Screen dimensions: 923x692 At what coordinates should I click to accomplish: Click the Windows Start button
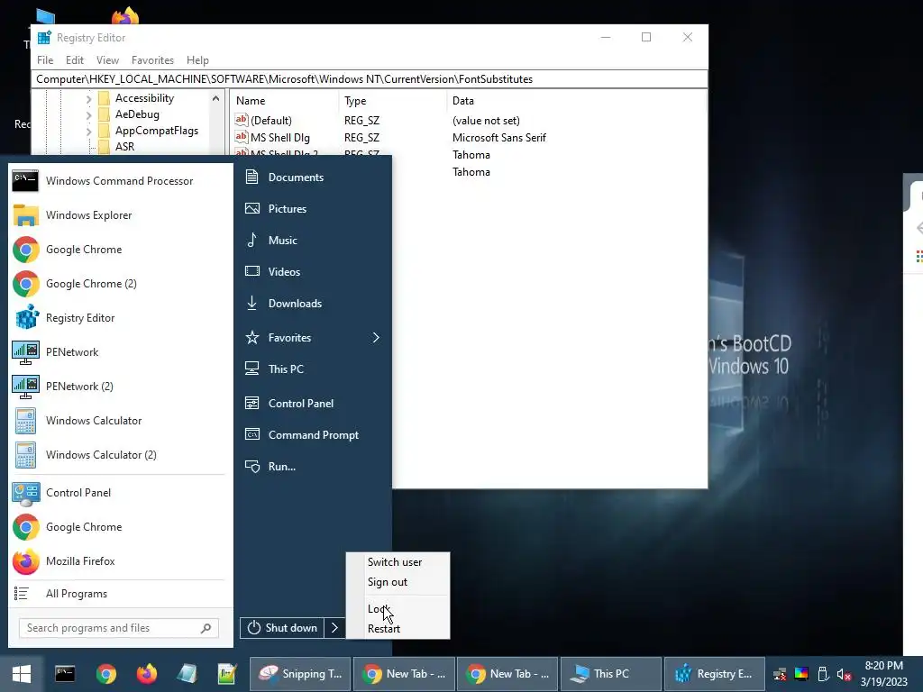[22, 674]
